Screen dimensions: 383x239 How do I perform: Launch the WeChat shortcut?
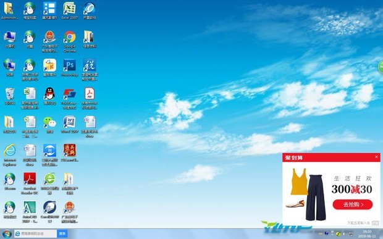[49, 125]
